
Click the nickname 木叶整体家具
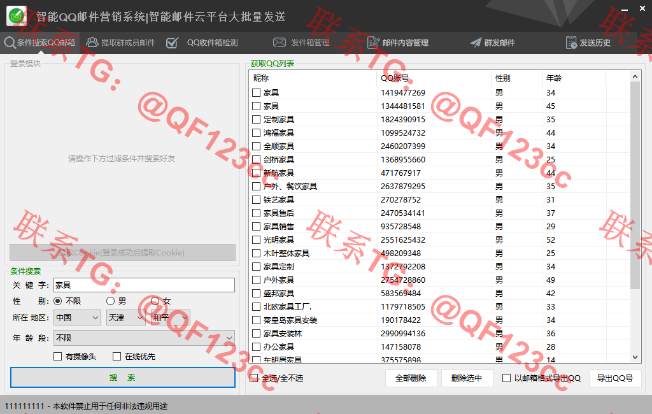[x=287, y=253]
